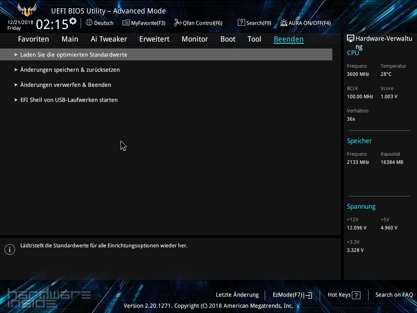Image resolution: width=417 pixels, height=313 pixels.
Task: Click BCLK value 100.00 MHz
Action: click(360, 97)
